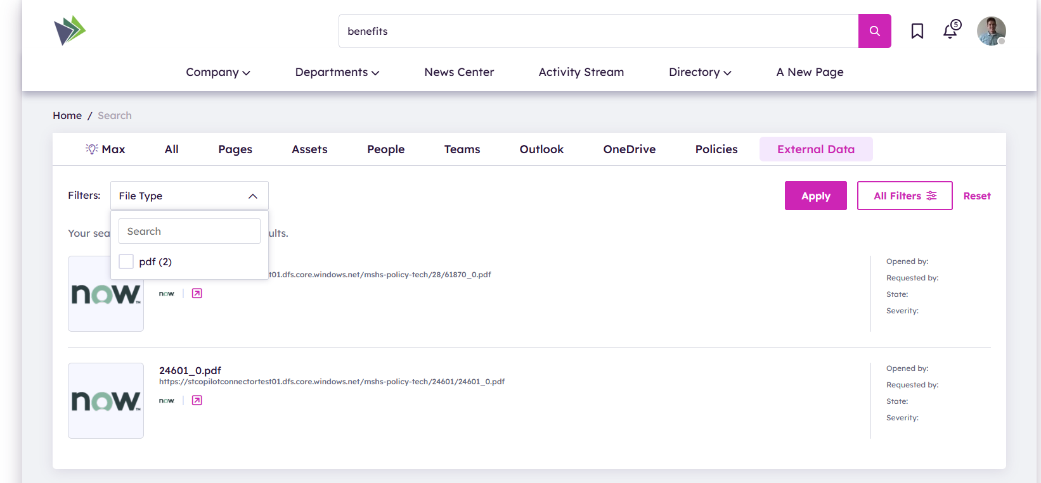Select the External Data tab
Screen dimensions: 1041x483
816,149
